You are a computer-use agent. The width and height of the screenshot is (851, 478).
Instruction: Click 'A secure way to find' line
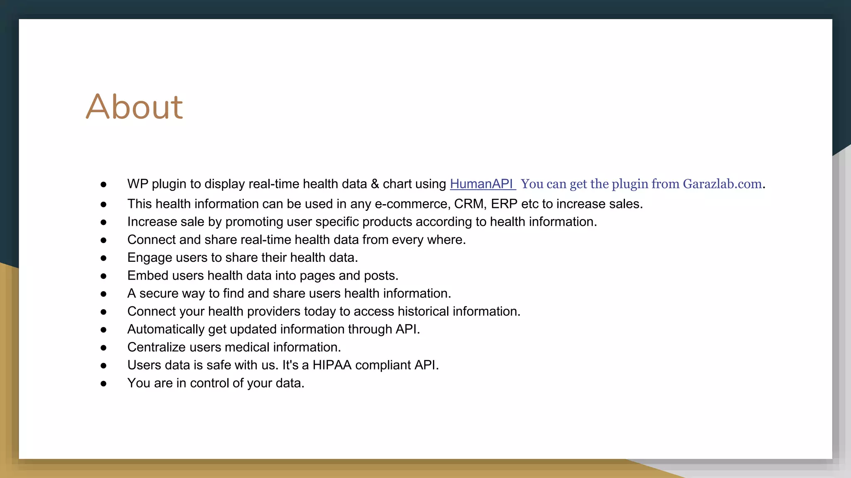tap(289, 293)
